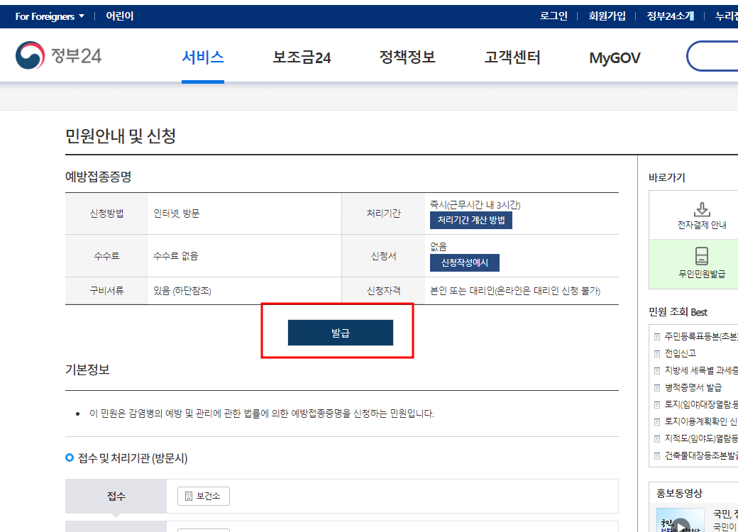
Task: Select the MyGOV menu item
Action: point(615,57)
